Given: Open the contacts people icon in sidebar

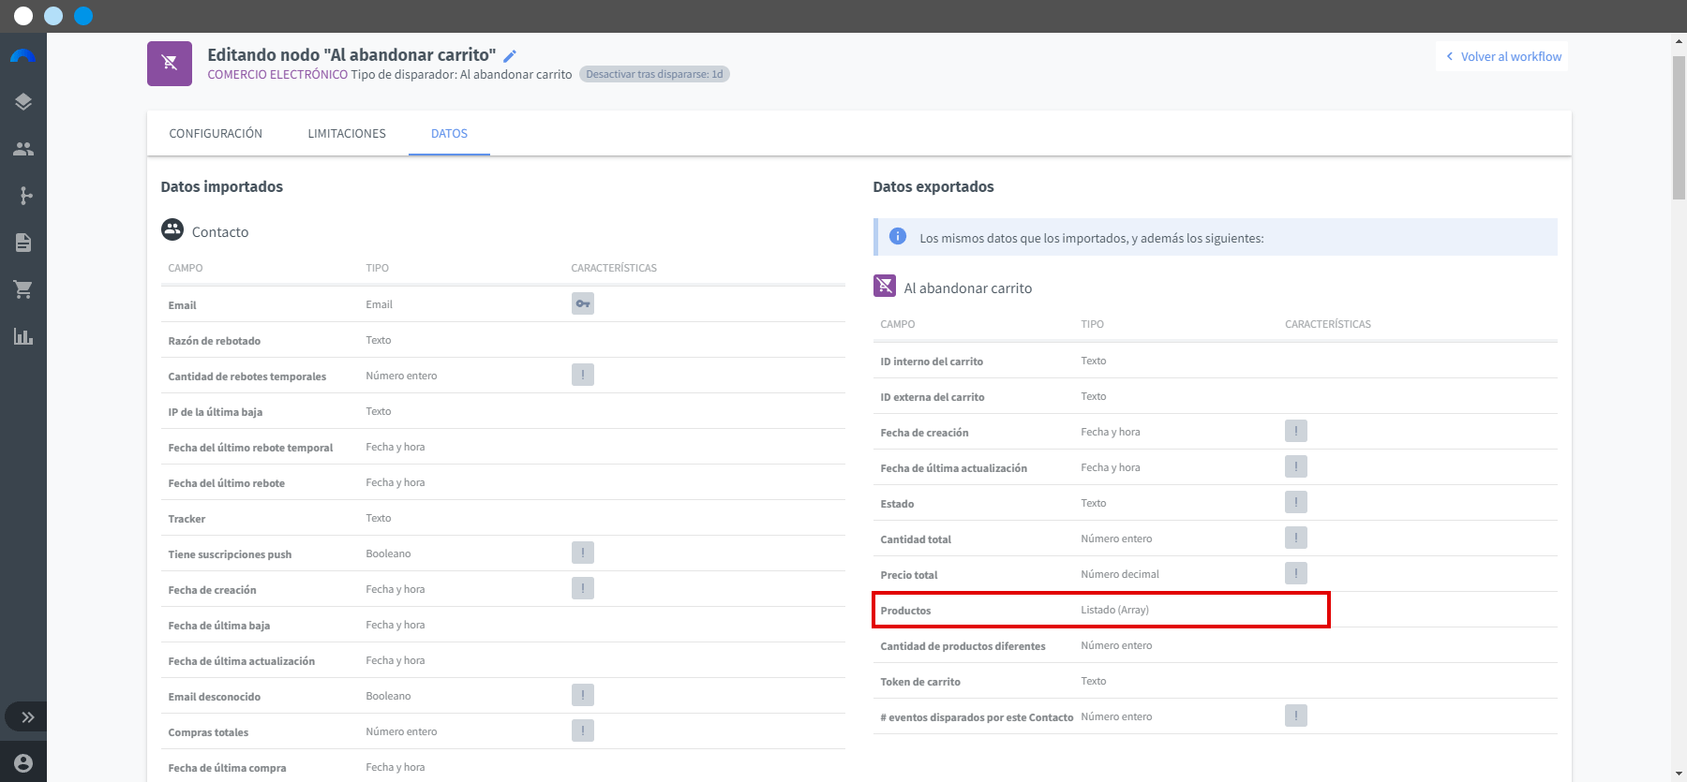Looking at the screenshot, I should 23,149.
